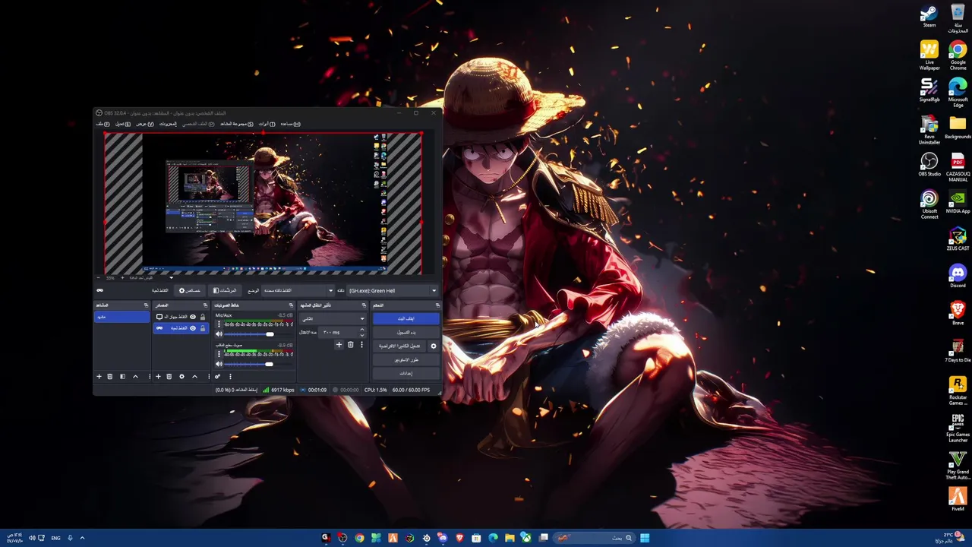Open Settings from the Controls panel

tap(406, 374)
